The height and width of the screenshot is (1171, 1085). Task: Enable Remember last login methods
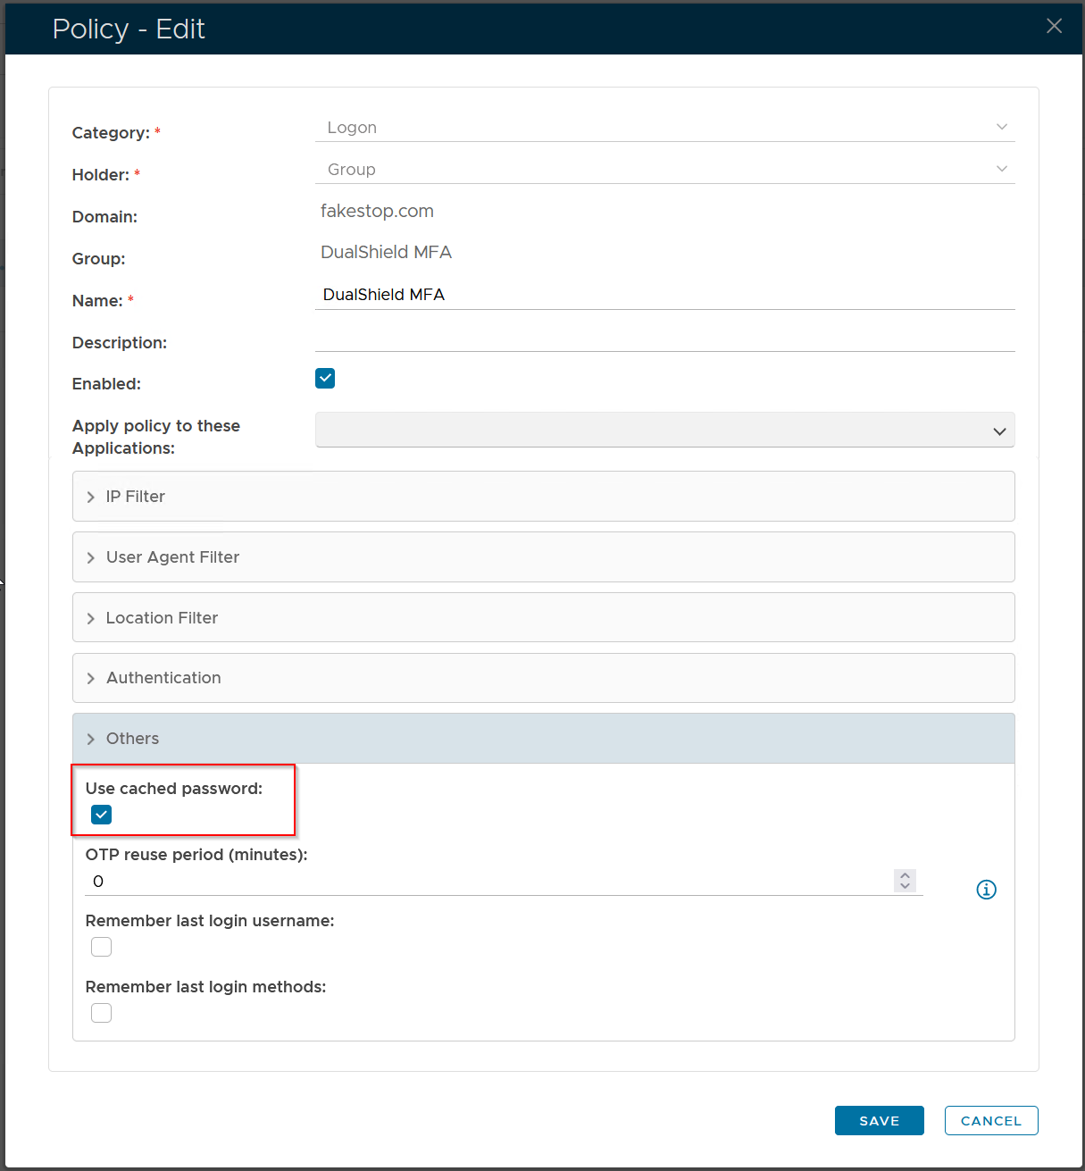click(x=102, y=1013)
